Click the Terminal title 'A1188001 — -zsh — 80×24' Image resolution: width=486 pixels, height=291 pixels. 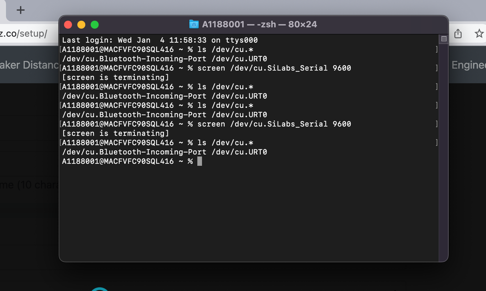pyautogui.click(x=259, y=24)
